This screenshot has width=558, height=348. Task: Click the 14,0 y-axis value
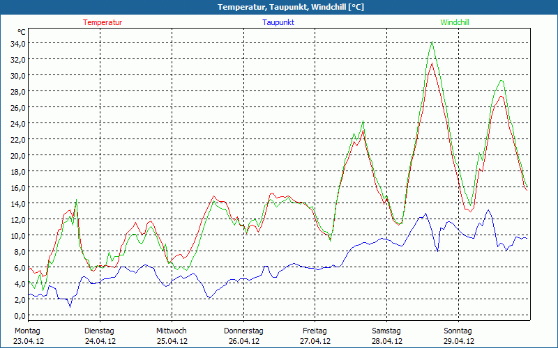click(x=18, y=203)
